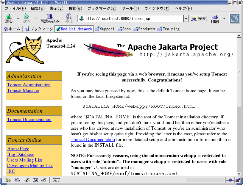Open the URL bar history dropdown

[186, 18]
